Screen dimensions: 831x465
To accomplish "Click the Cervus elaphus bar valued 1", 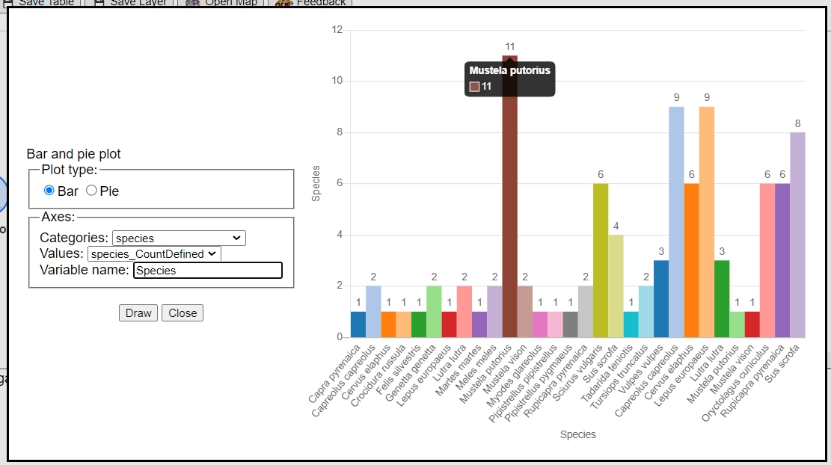I will point(388,324).
